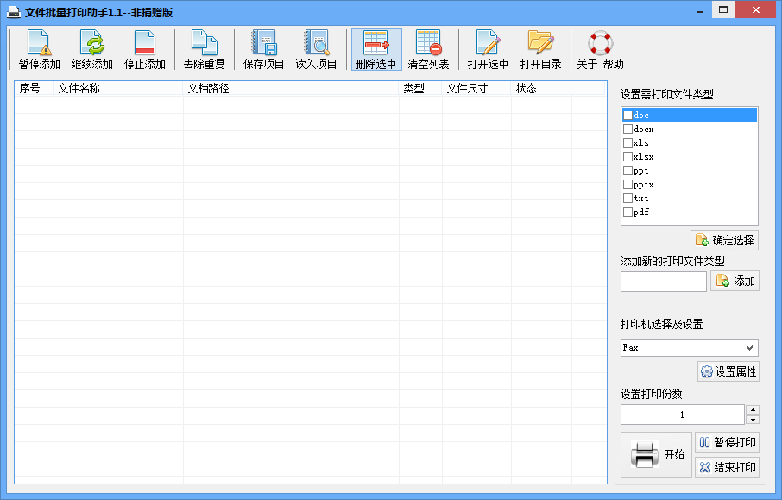Clear the list with 清空列表
Viewport: 782px width, 500px height.
(x=428, y=49)
